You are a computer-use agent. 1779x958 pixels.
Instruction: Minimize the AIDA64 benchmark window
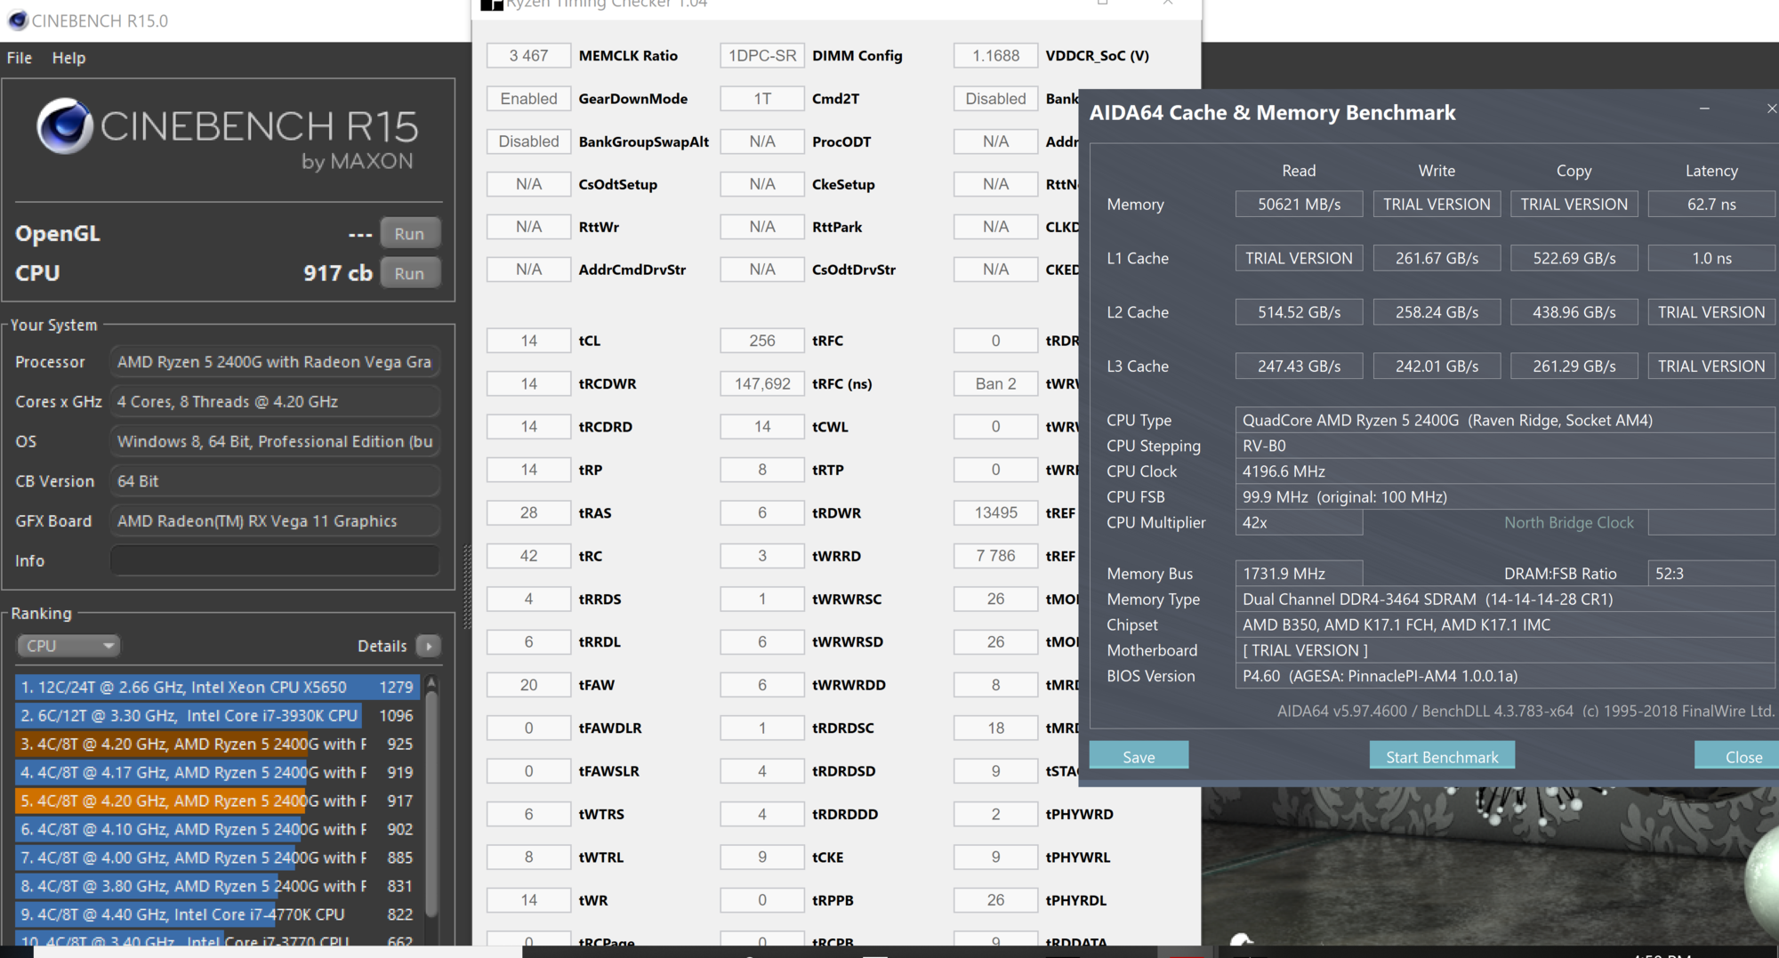point(1704,109)
